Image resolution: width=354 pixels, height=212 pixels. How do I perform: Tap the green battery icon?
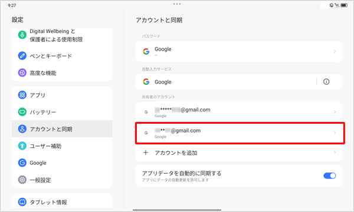coord(22,112)
